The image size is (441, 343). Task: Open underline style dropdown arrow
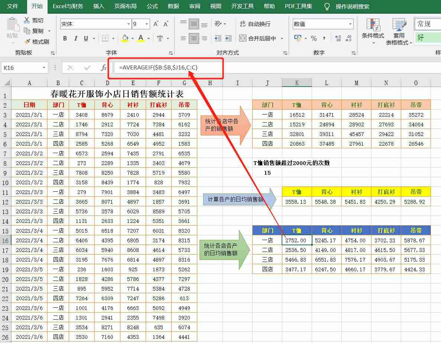point(94,38)
